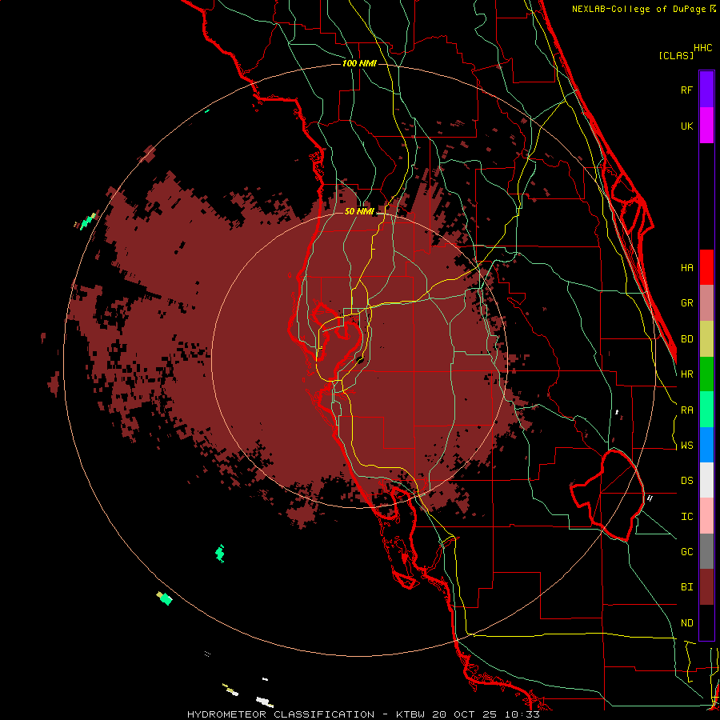The width and height of the screenshot is (720, 720).
Task: Click the "BI" legend label
Action: tap(686, 587)
